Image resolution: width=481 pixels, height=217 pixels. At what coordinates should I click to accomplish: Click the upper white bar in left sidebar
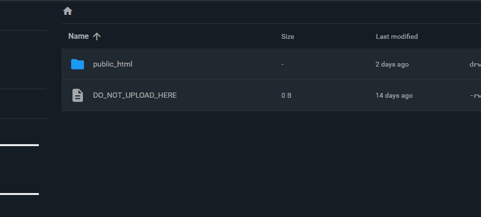click(19, 145)
